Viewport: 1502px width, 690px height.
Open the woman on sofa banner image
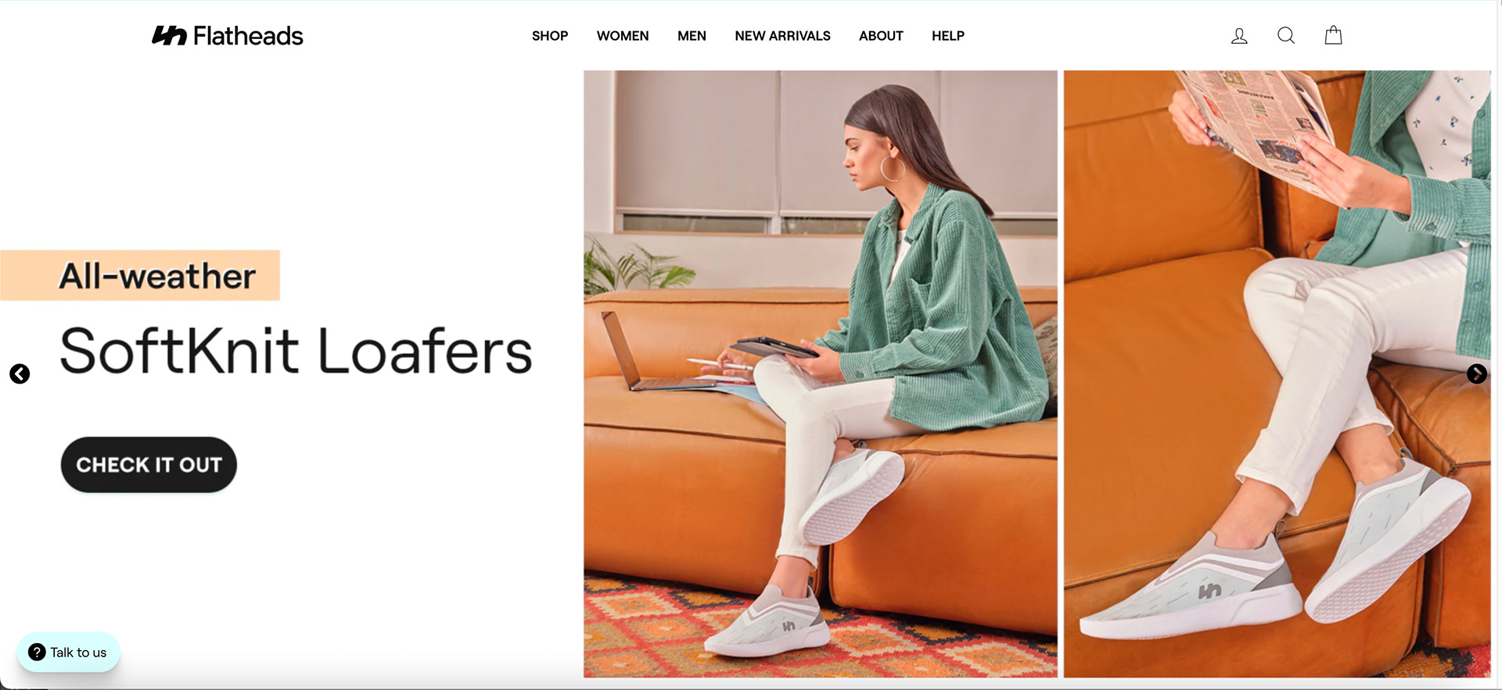coord(821,374)
